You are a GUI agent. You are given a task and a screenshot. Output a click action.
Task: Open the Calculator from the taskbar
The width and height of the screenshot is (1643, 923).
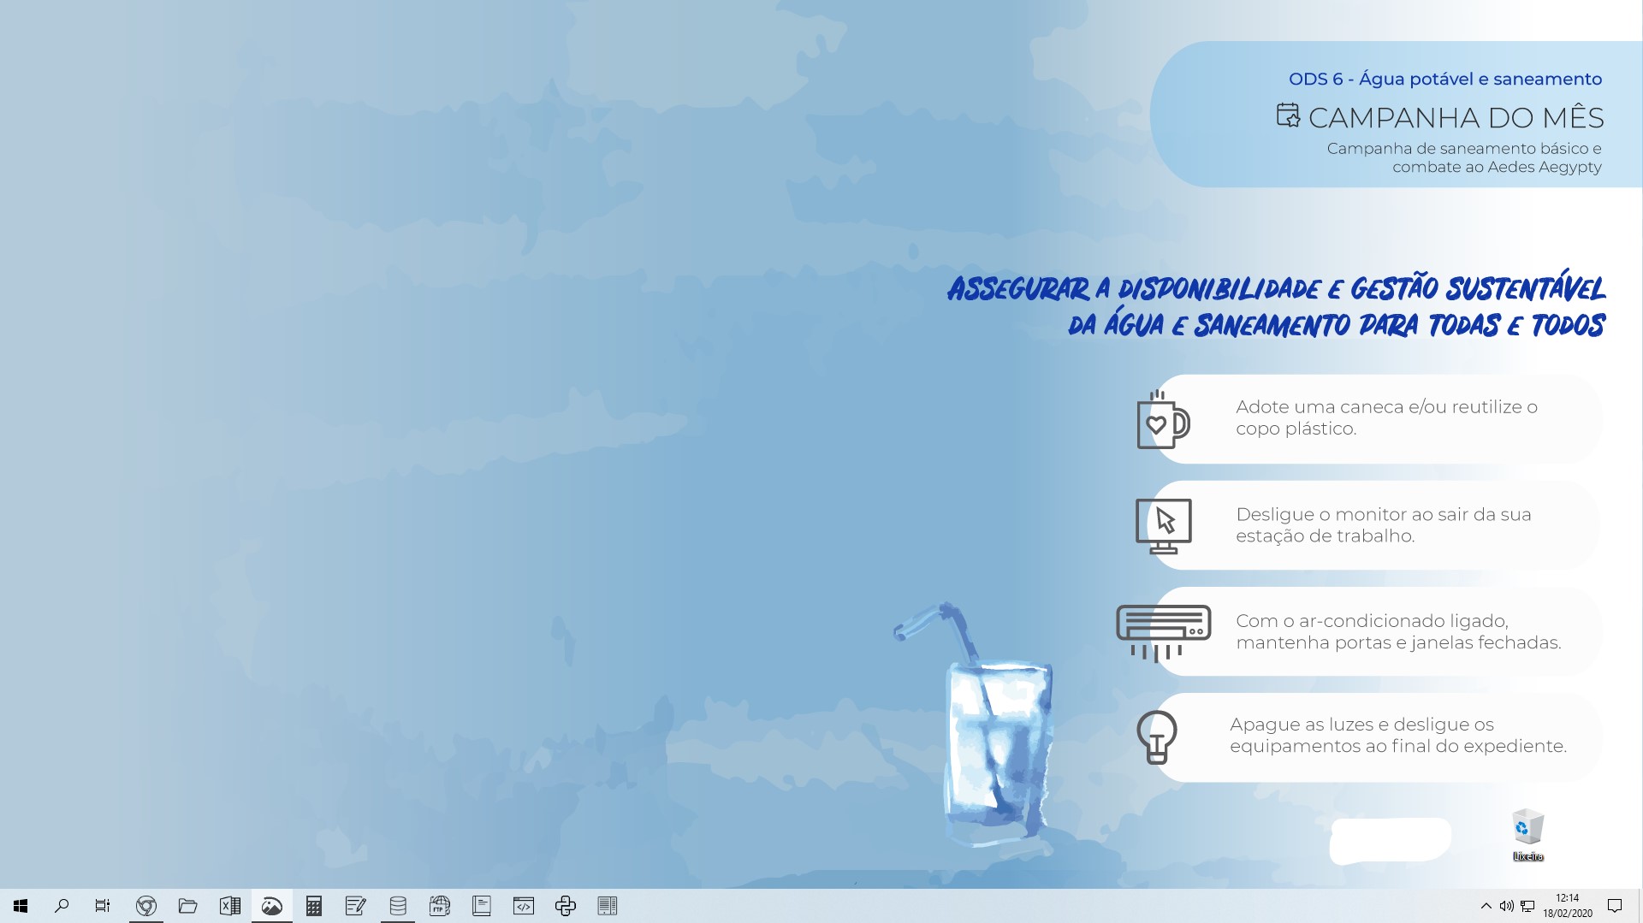click(314, 906)
